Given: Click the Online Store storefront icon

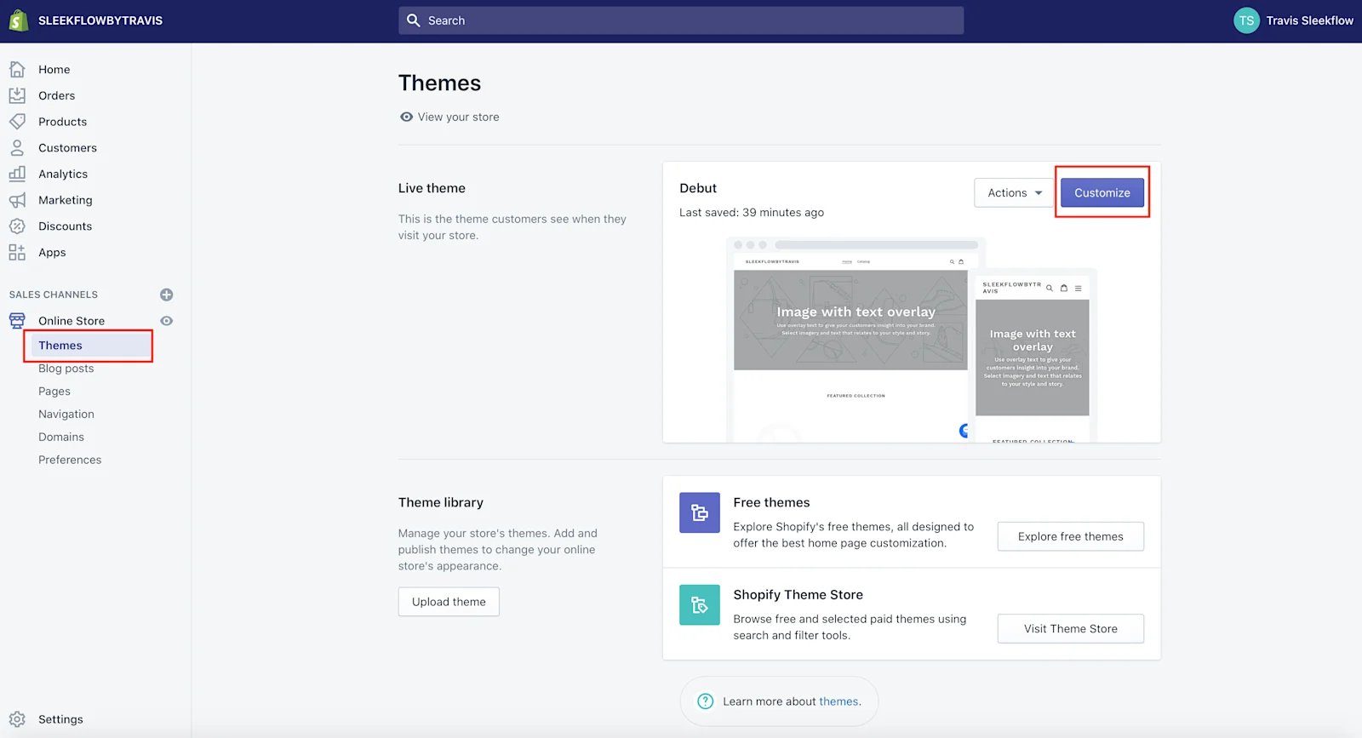Looking at the screenshot, I should tap(17, 320).
